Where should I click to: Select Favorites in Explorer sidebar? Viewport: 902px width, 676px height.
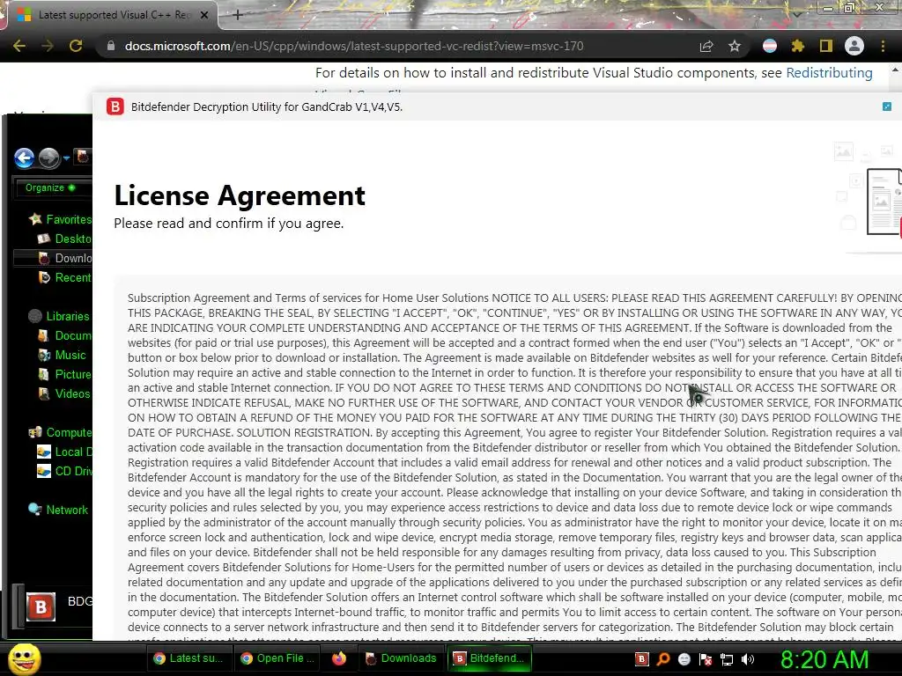pos(61,219)
